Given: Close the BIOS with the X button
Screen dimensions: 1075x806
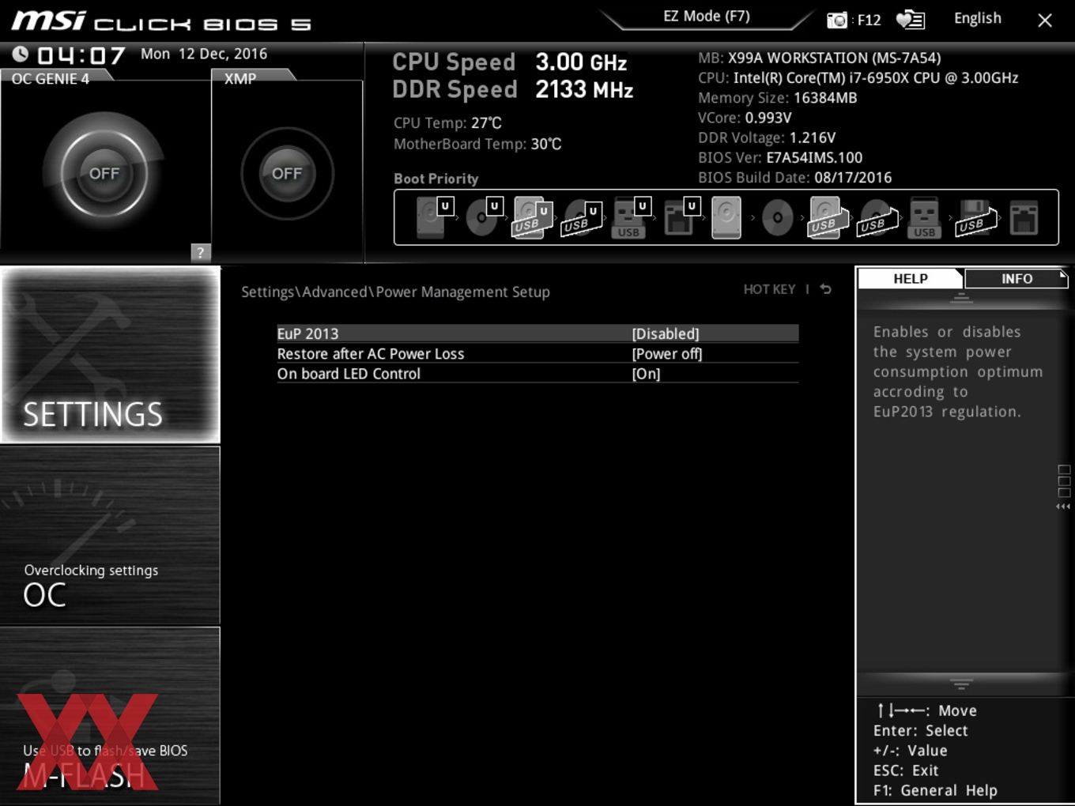Looking at the screenshot, I should click(1045, 20).
